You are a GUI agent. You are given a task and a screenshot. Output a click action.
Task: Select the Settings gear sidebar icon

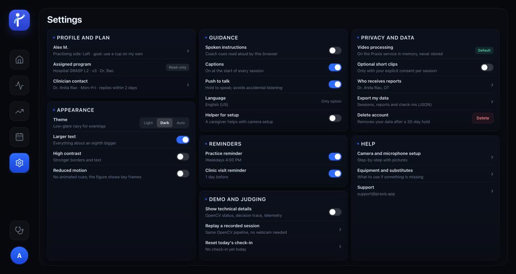pos(19,163)
